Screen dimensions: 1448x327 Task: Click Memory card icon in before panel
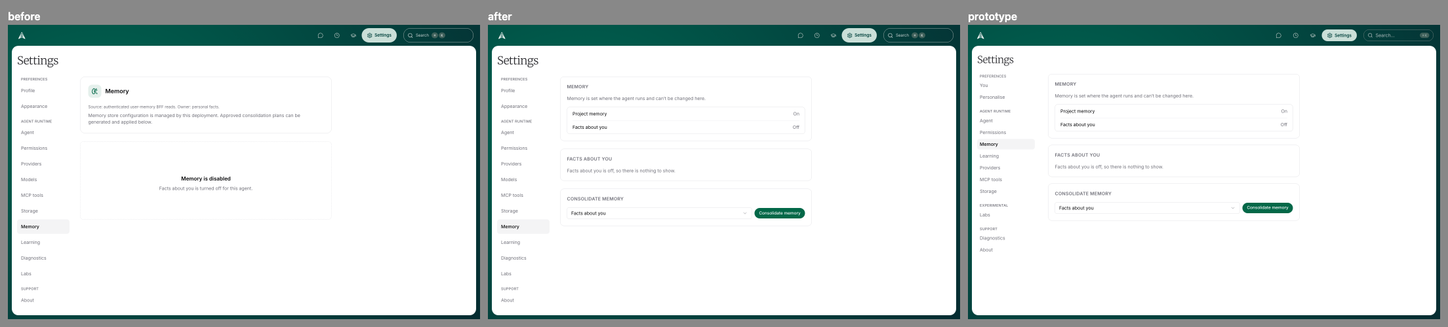click(x=94, y=91)
